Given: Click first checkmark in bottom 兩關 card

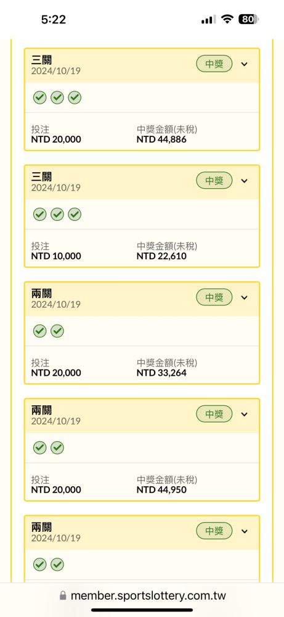Looking at the screenshot, I should point(39,565).
